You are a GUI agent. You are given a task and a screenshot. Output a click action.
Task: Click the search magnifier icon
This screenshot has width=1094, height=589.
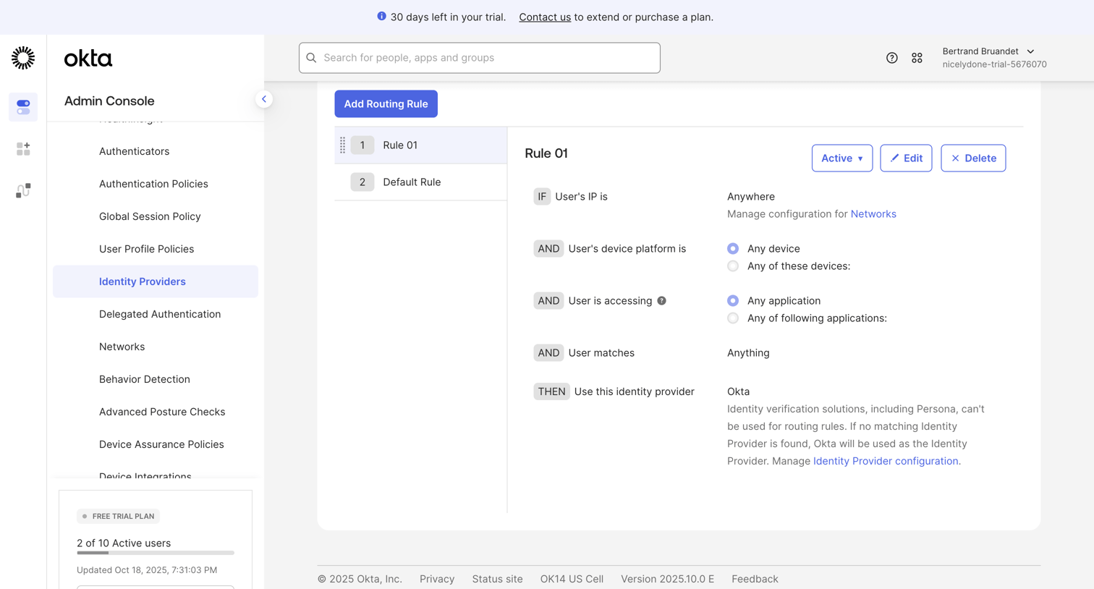tap(311, 58)
